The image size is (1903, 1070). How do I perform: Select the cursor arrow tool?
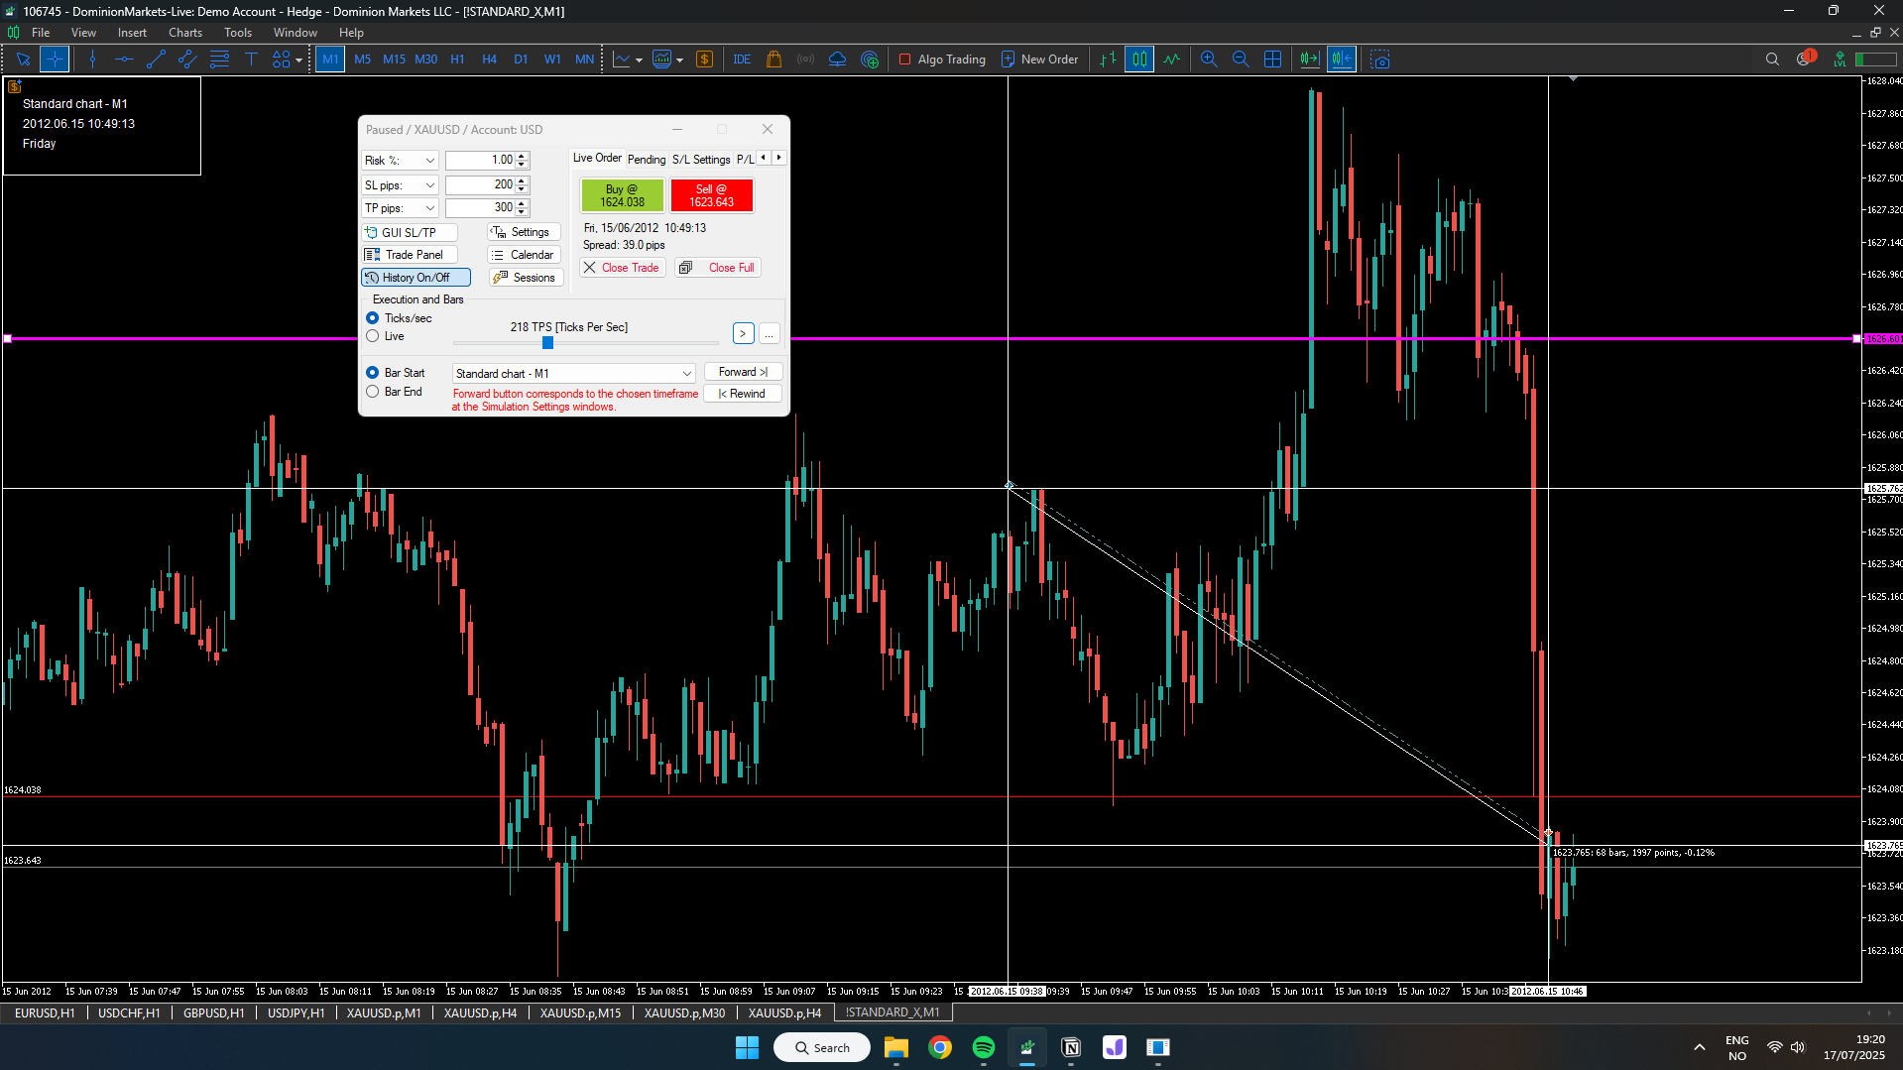(x=23, y=59)
